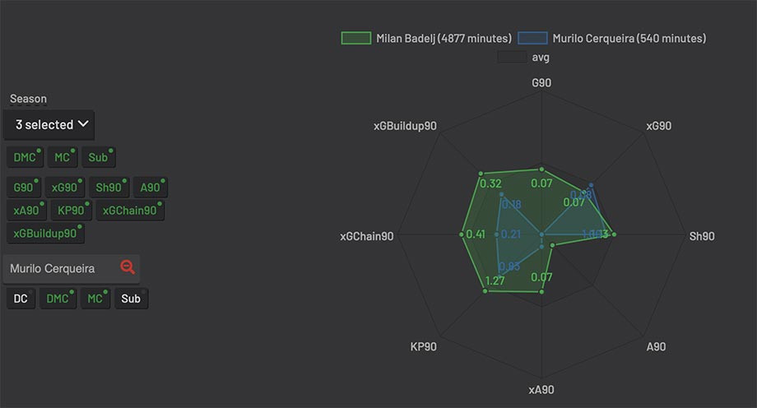Screen dimensions: 757x408
Task: Click the green Milan Badelj legend swatch
Action: tap(356, 38)
